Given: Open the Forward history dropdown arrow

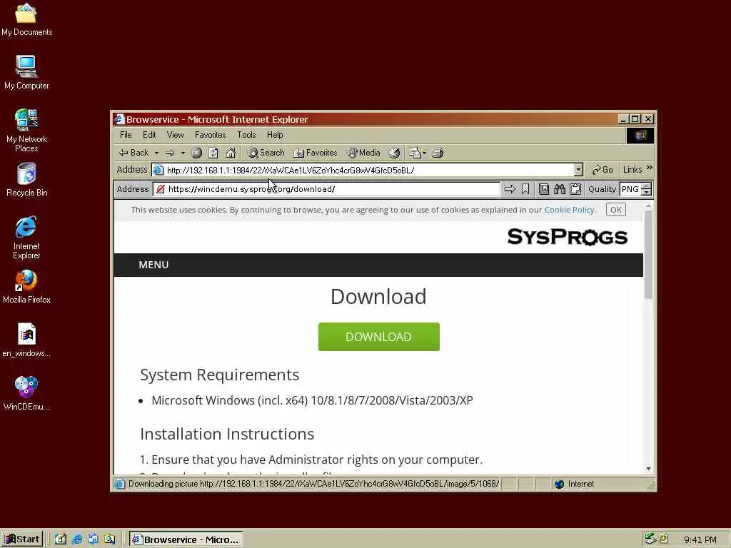Looking at the screenshot, I should coord(183,153).
